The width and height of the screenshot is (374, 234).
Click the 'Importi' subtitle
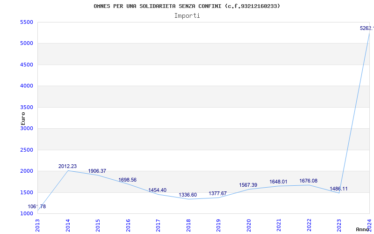pos(187,16)
